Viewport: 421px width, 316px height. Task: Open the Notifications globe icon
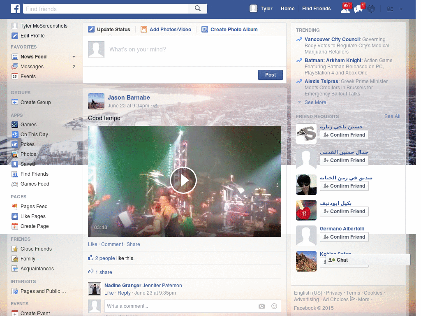click(x=370, y=8)
